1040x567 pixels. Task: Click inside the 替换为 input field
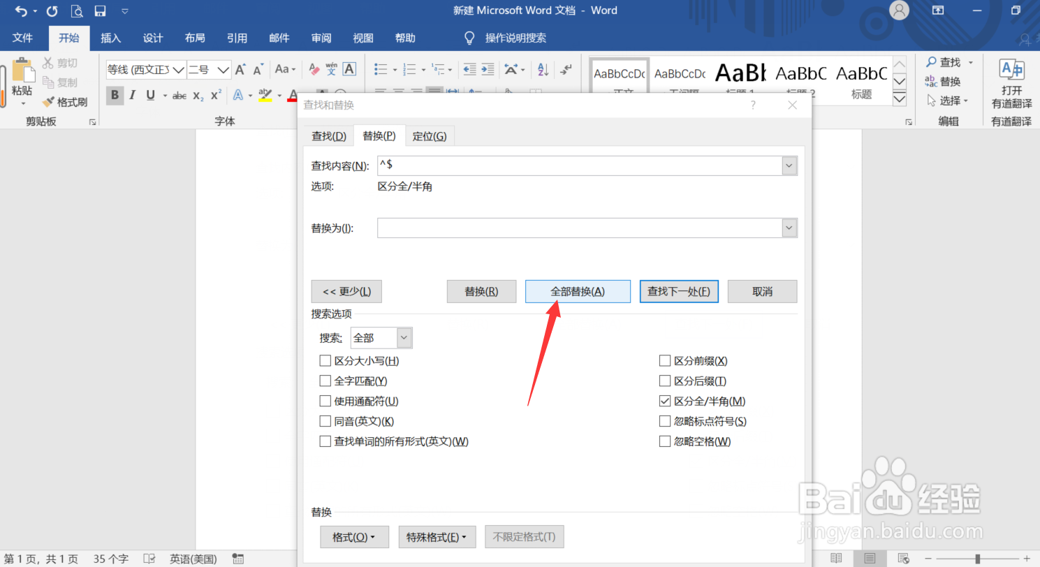tap(580, 228)
